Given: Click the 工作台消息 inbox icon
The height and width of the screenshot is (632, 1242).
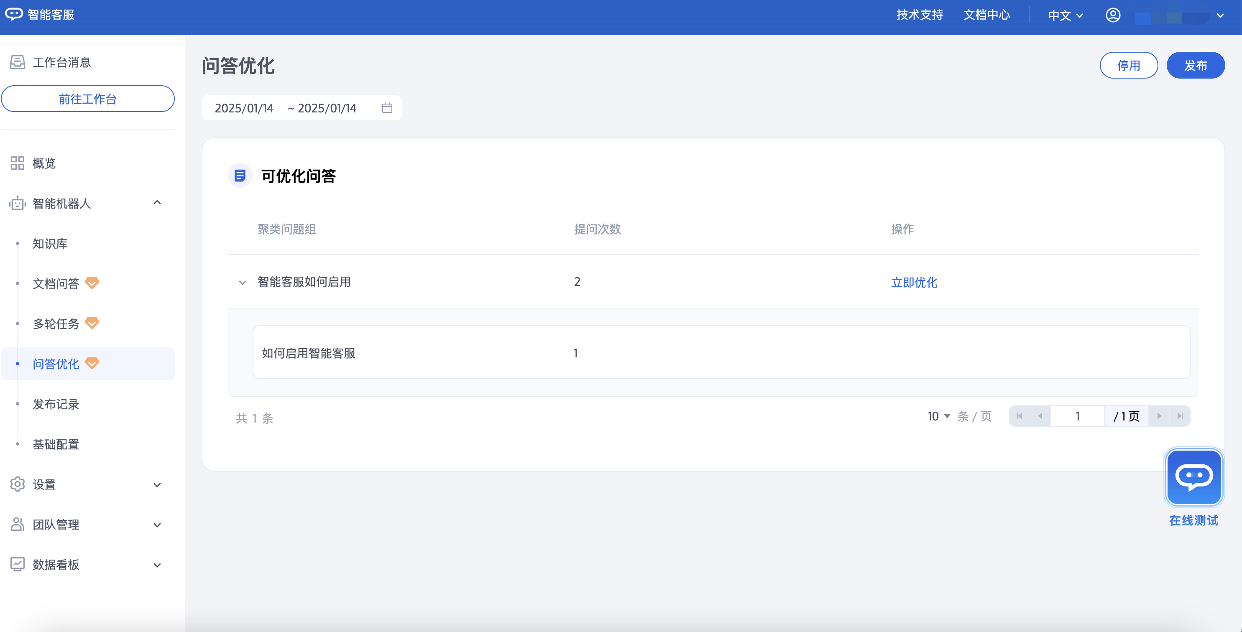Looking at the screenshot, I should [x=18, y=62].
